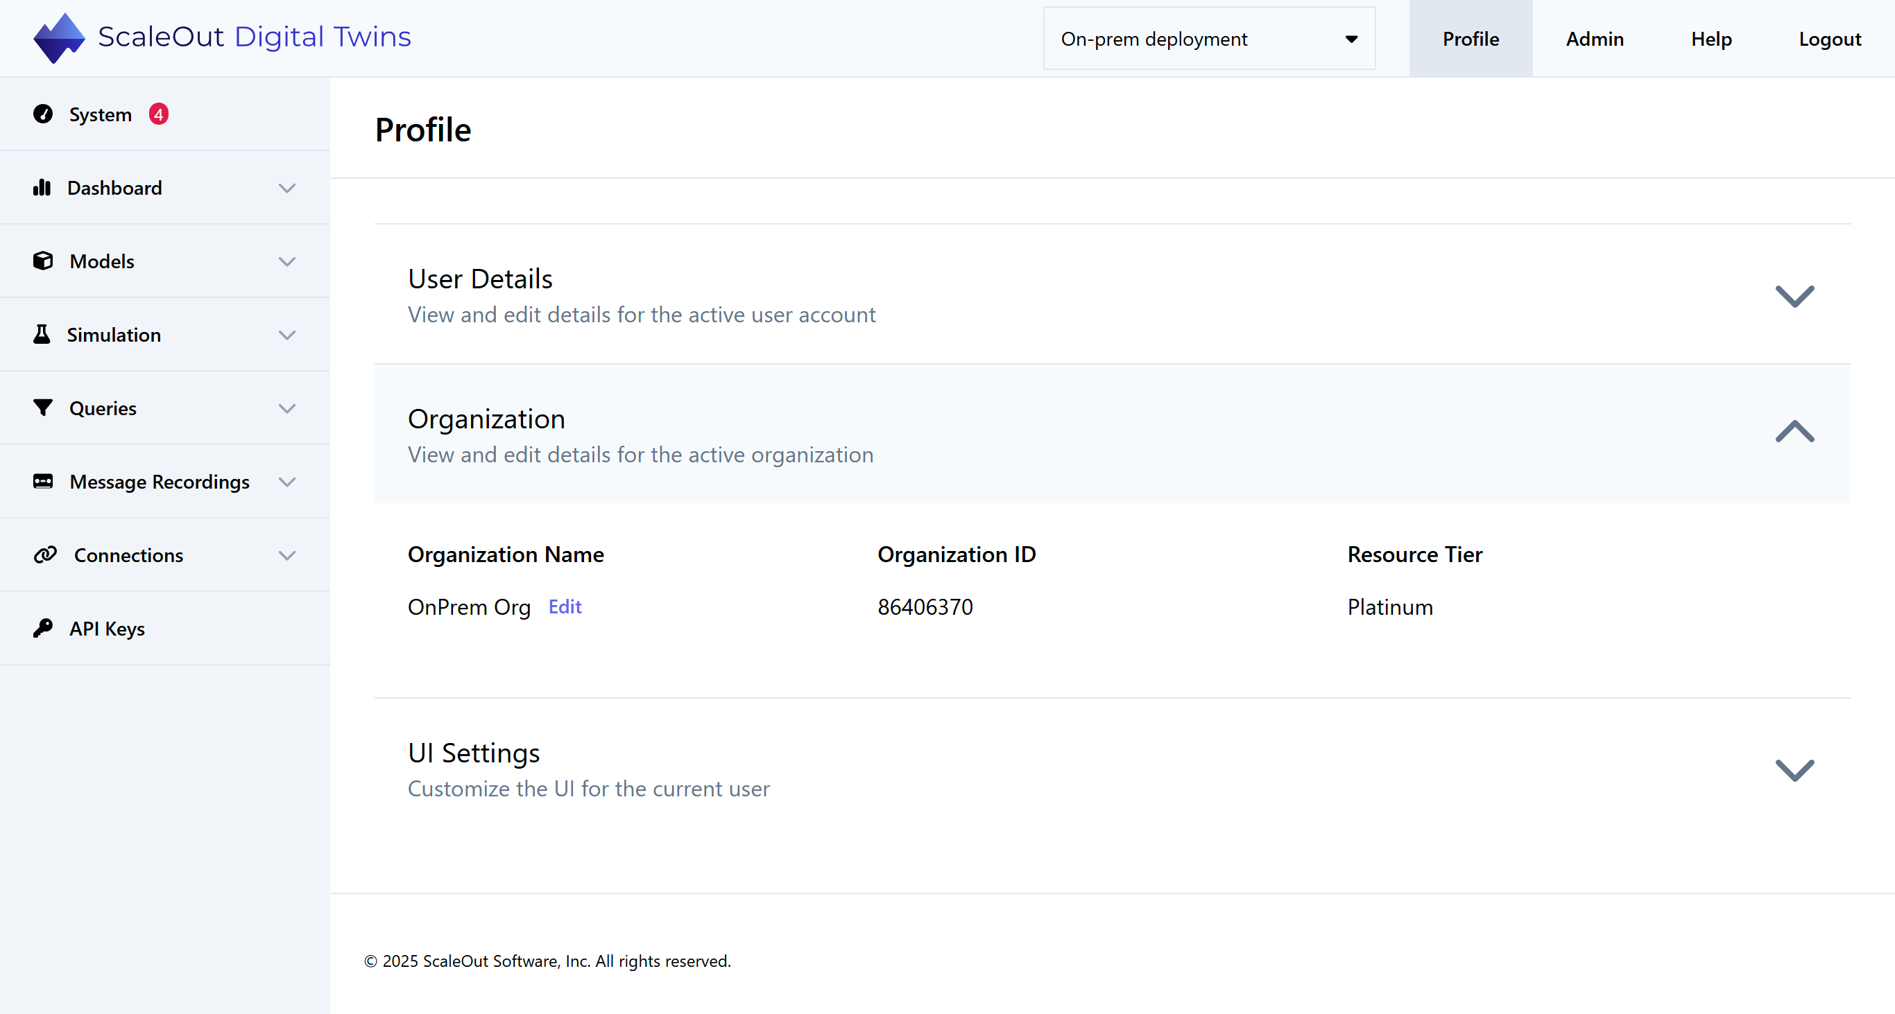Screen dimensions: 1895x1014
Task: Click the ScaleOut Digital Twins title text
Action: click(x=255, y=37)
